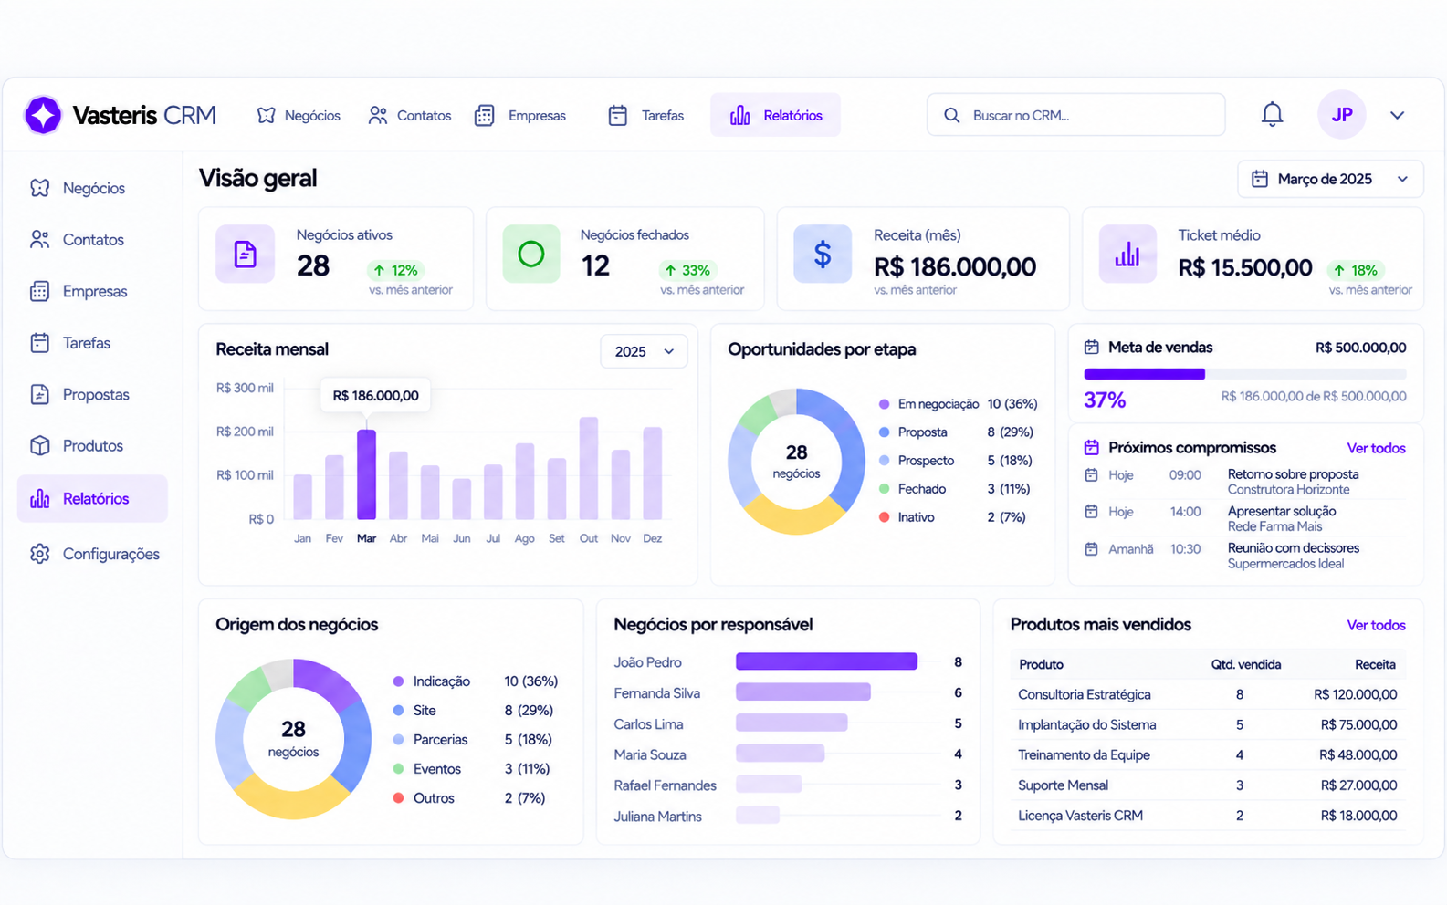Image resolution: width=1447 pixels, height=905 pixels.
Task: Expand the user account menu chevron
Action: pyautogui.click(x=1397, y=115)
